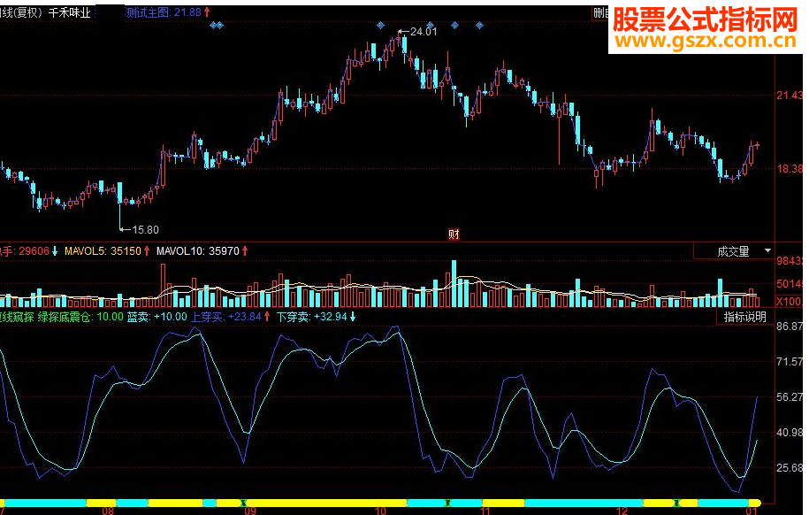
Task: Click the 71.57 indicator axis value
Action: 790,362
